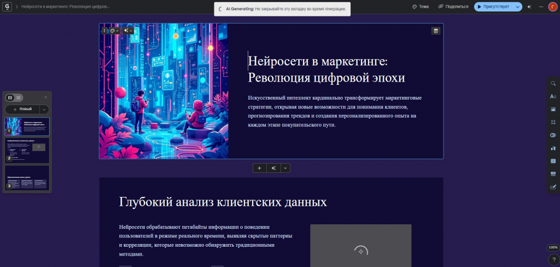560x267 pixels.
Task: Open the forms and buttons panel
Action: [553, 174]
